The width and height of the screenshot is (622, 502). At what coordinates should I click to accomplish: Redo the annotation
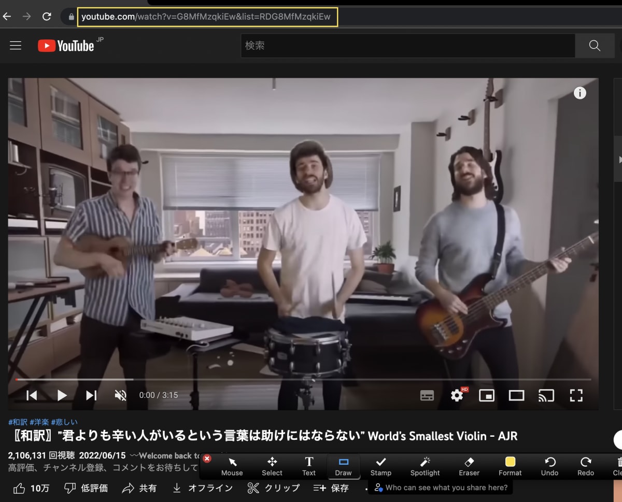pos(586,466)
